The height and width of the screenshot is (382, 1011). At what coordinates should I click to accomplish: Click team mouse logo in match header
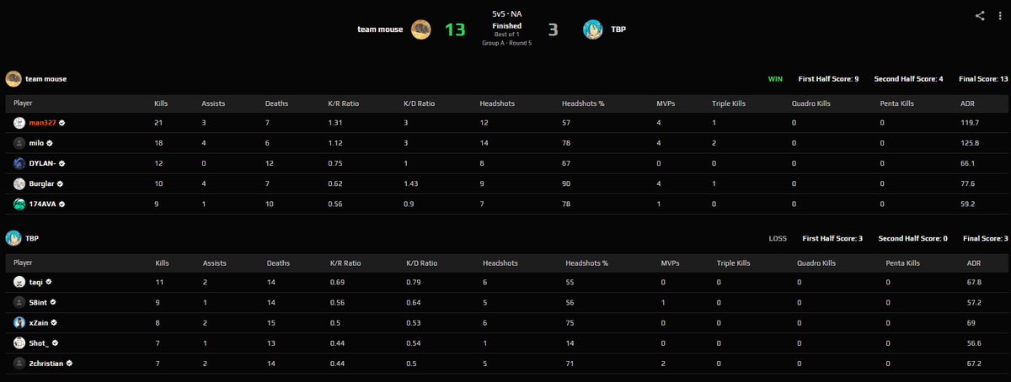pos(422,29)
